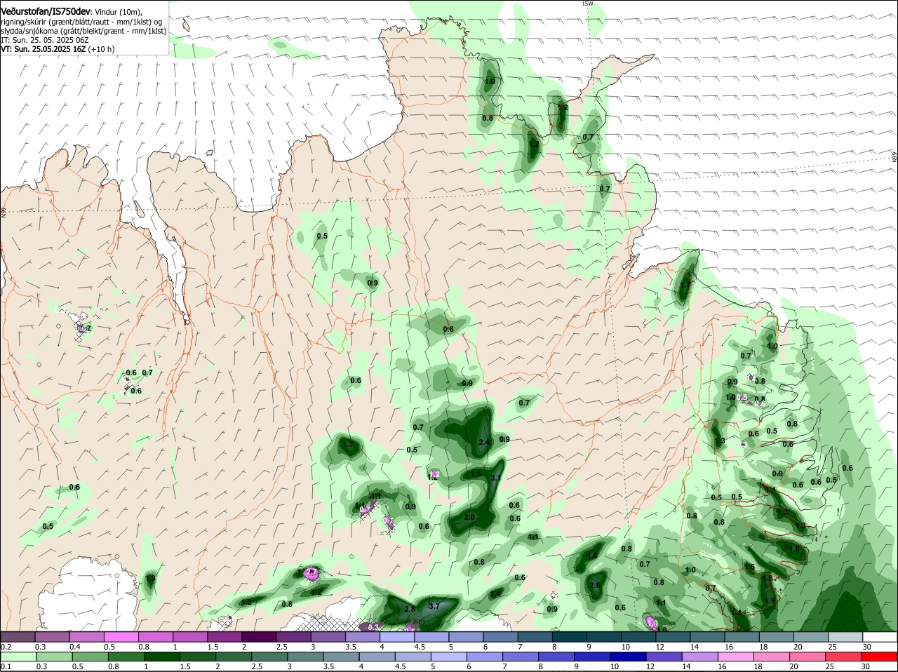Click lavender snow swatch between 4 and 4.5

396,636
